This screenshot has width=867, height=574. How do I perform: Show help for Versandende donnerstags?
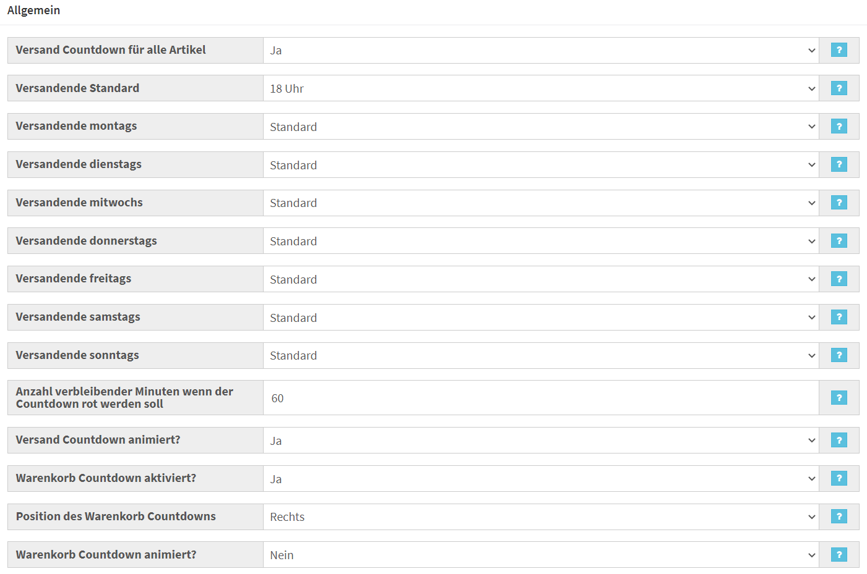(x=839, y=241)
